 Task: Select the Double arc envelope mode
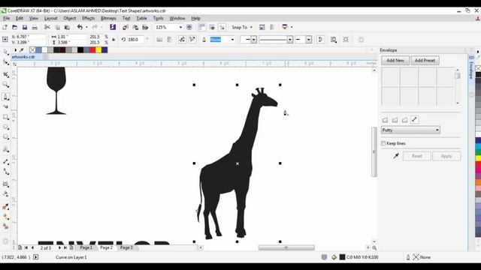pyautogui.click(x=404, y=120)
